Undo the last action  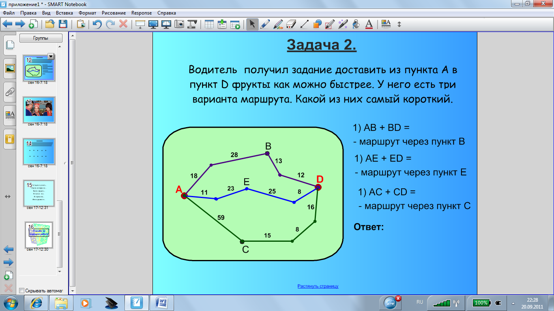click(97, 24)
